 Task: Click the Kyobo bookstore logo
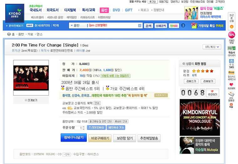pos(15,13)
